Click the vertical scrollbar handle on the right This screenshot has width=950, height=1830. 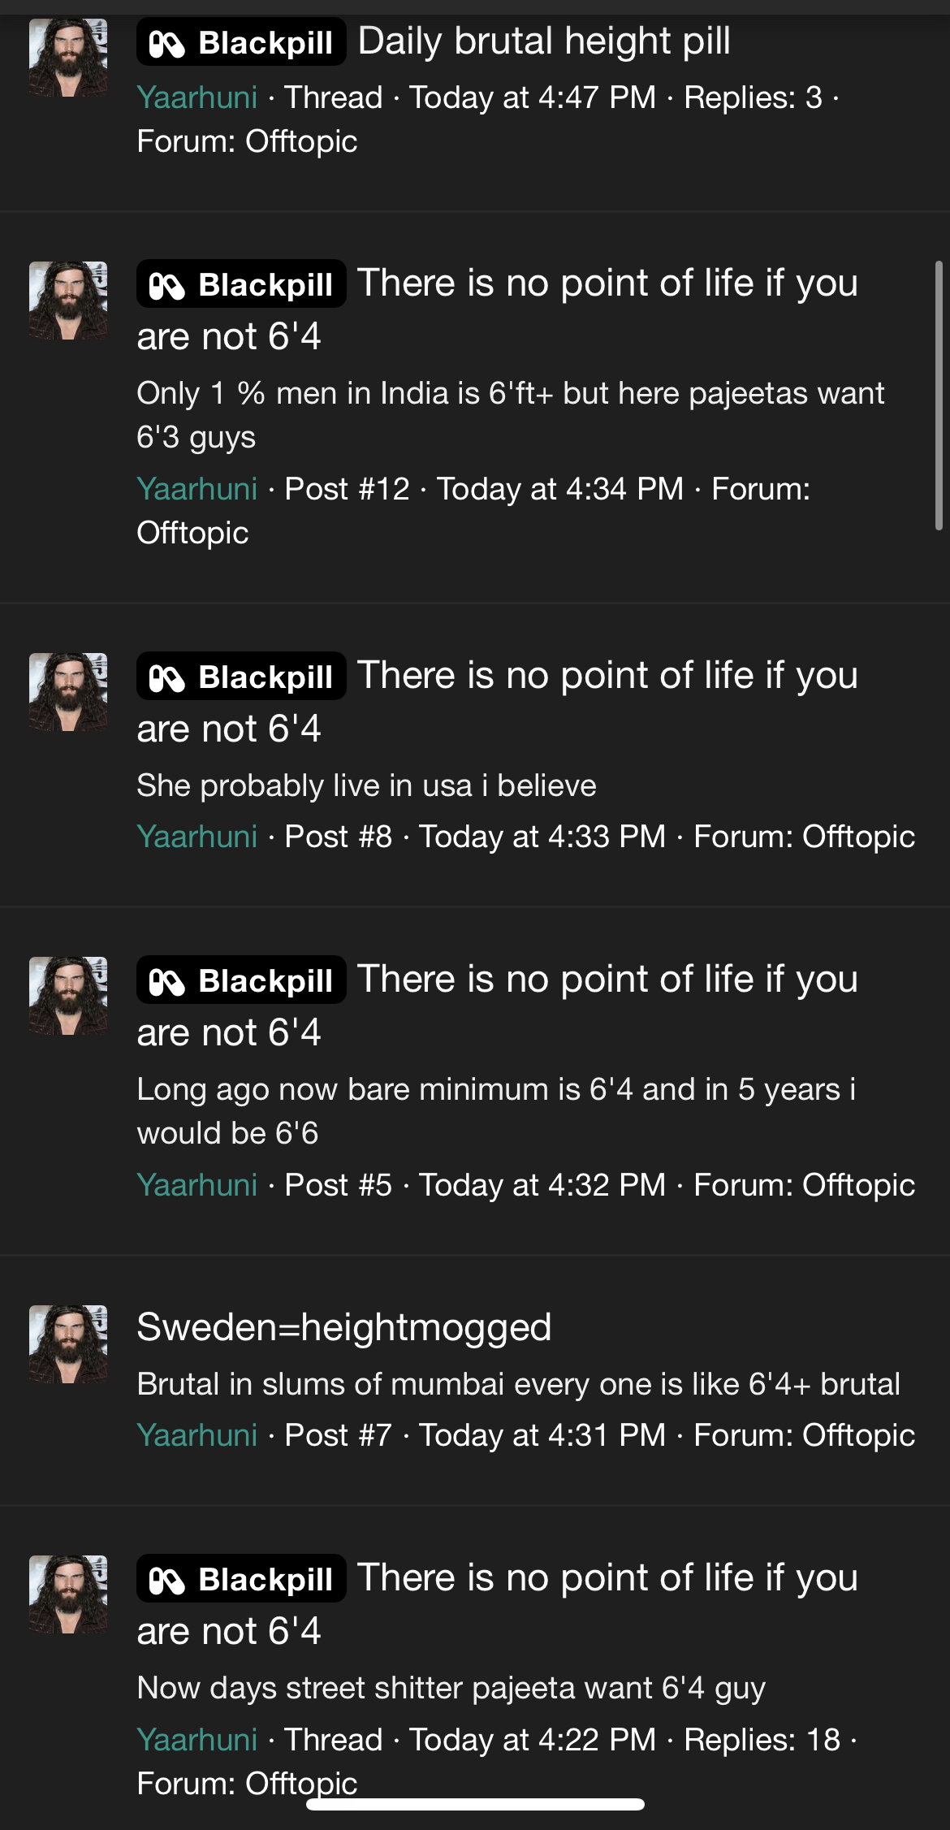coord(939,396)
